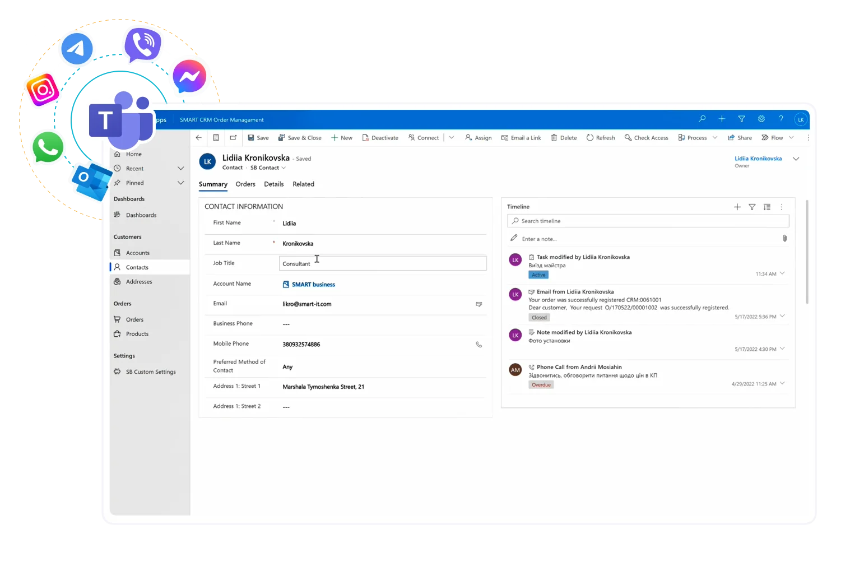Click the Search timeline box
Viewport: 864px width, 585px height.
pos(648,221)
